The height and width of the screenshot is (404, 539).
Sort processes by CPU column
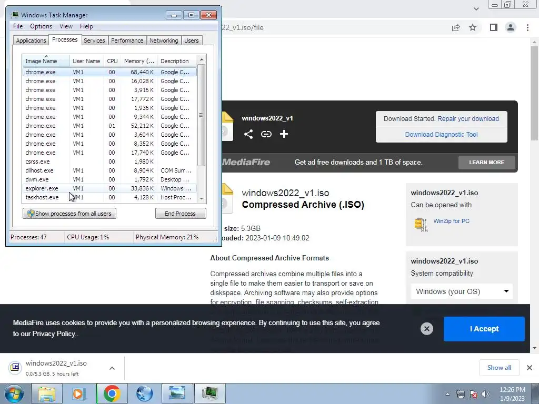pos(112,61)
